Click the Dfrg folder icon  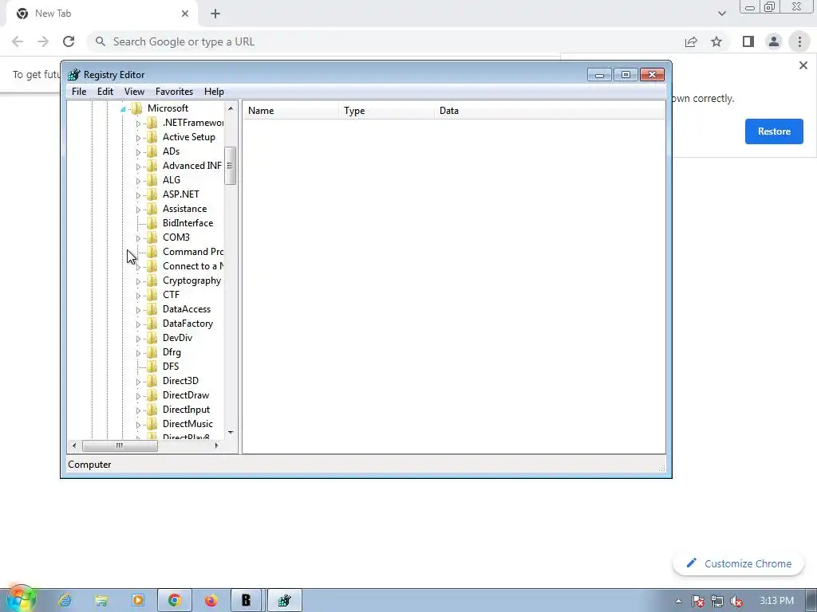pyautogui.click(x=152, y=351)
